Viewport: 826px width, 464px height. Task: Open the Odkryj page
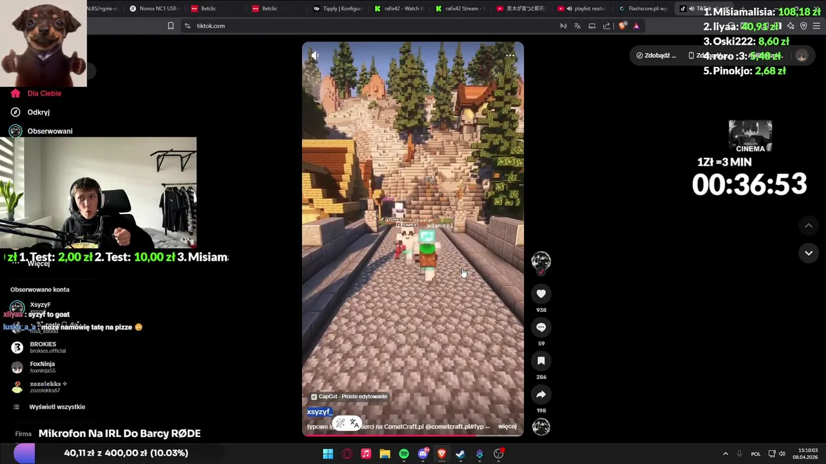(x=30, y=112)
